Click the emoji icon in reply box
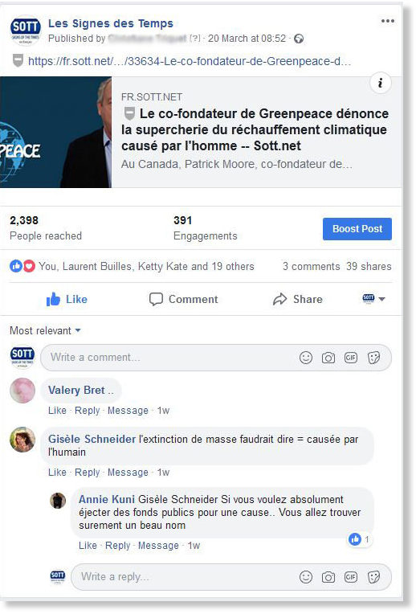416x614 pixels. 306,577
